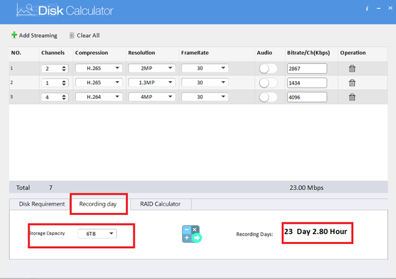Close the Disk Calculator window
Viewport: 396px width, 279px height.
390,8
